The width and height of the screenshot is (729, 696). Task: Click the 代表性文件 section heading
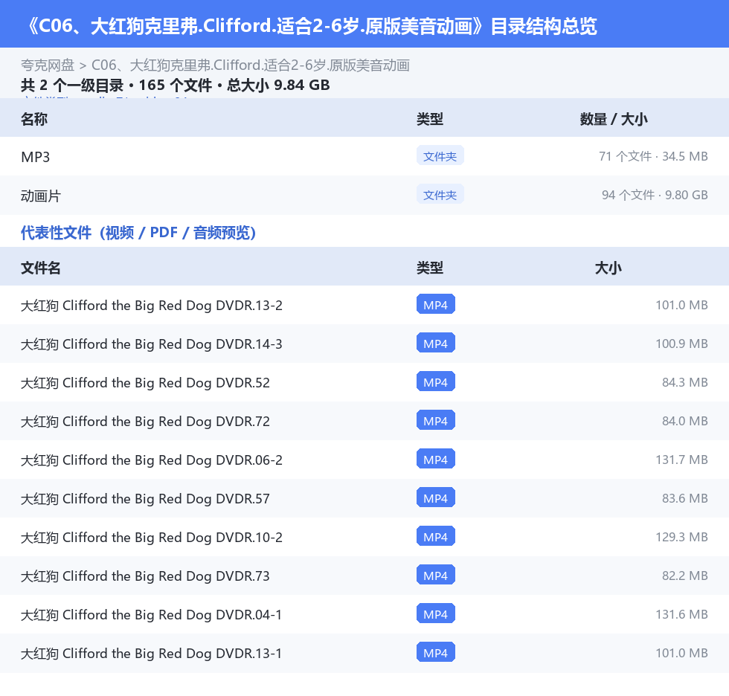click(138, 232)
